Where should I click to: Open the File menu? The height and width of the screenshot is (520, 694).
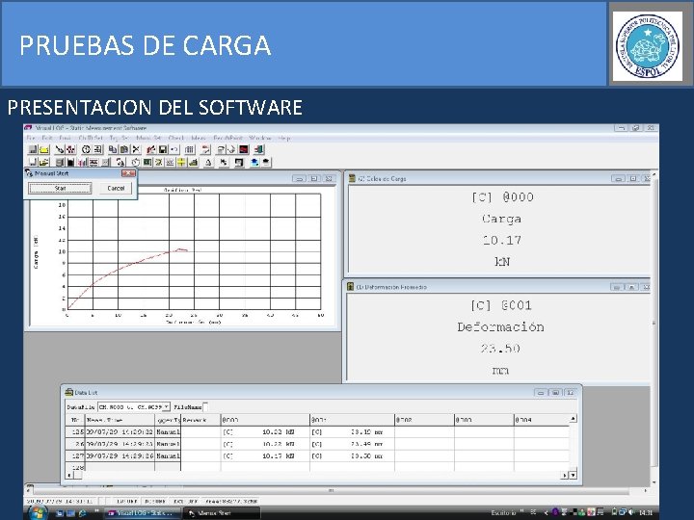(x=31, y=138)
